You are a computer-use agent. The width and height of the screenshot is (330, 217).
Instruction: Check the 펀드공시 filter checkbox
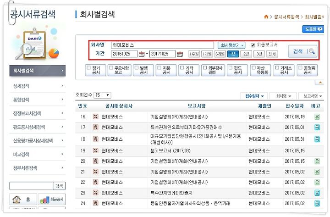[231, 68]
